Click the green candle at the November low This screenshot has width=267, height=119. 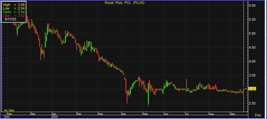click(17, 31)
